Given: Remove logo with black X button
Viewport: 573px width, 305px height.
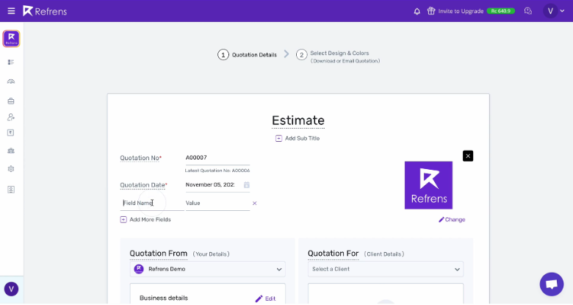Looking at the screenshot, I should coord(468,156).
